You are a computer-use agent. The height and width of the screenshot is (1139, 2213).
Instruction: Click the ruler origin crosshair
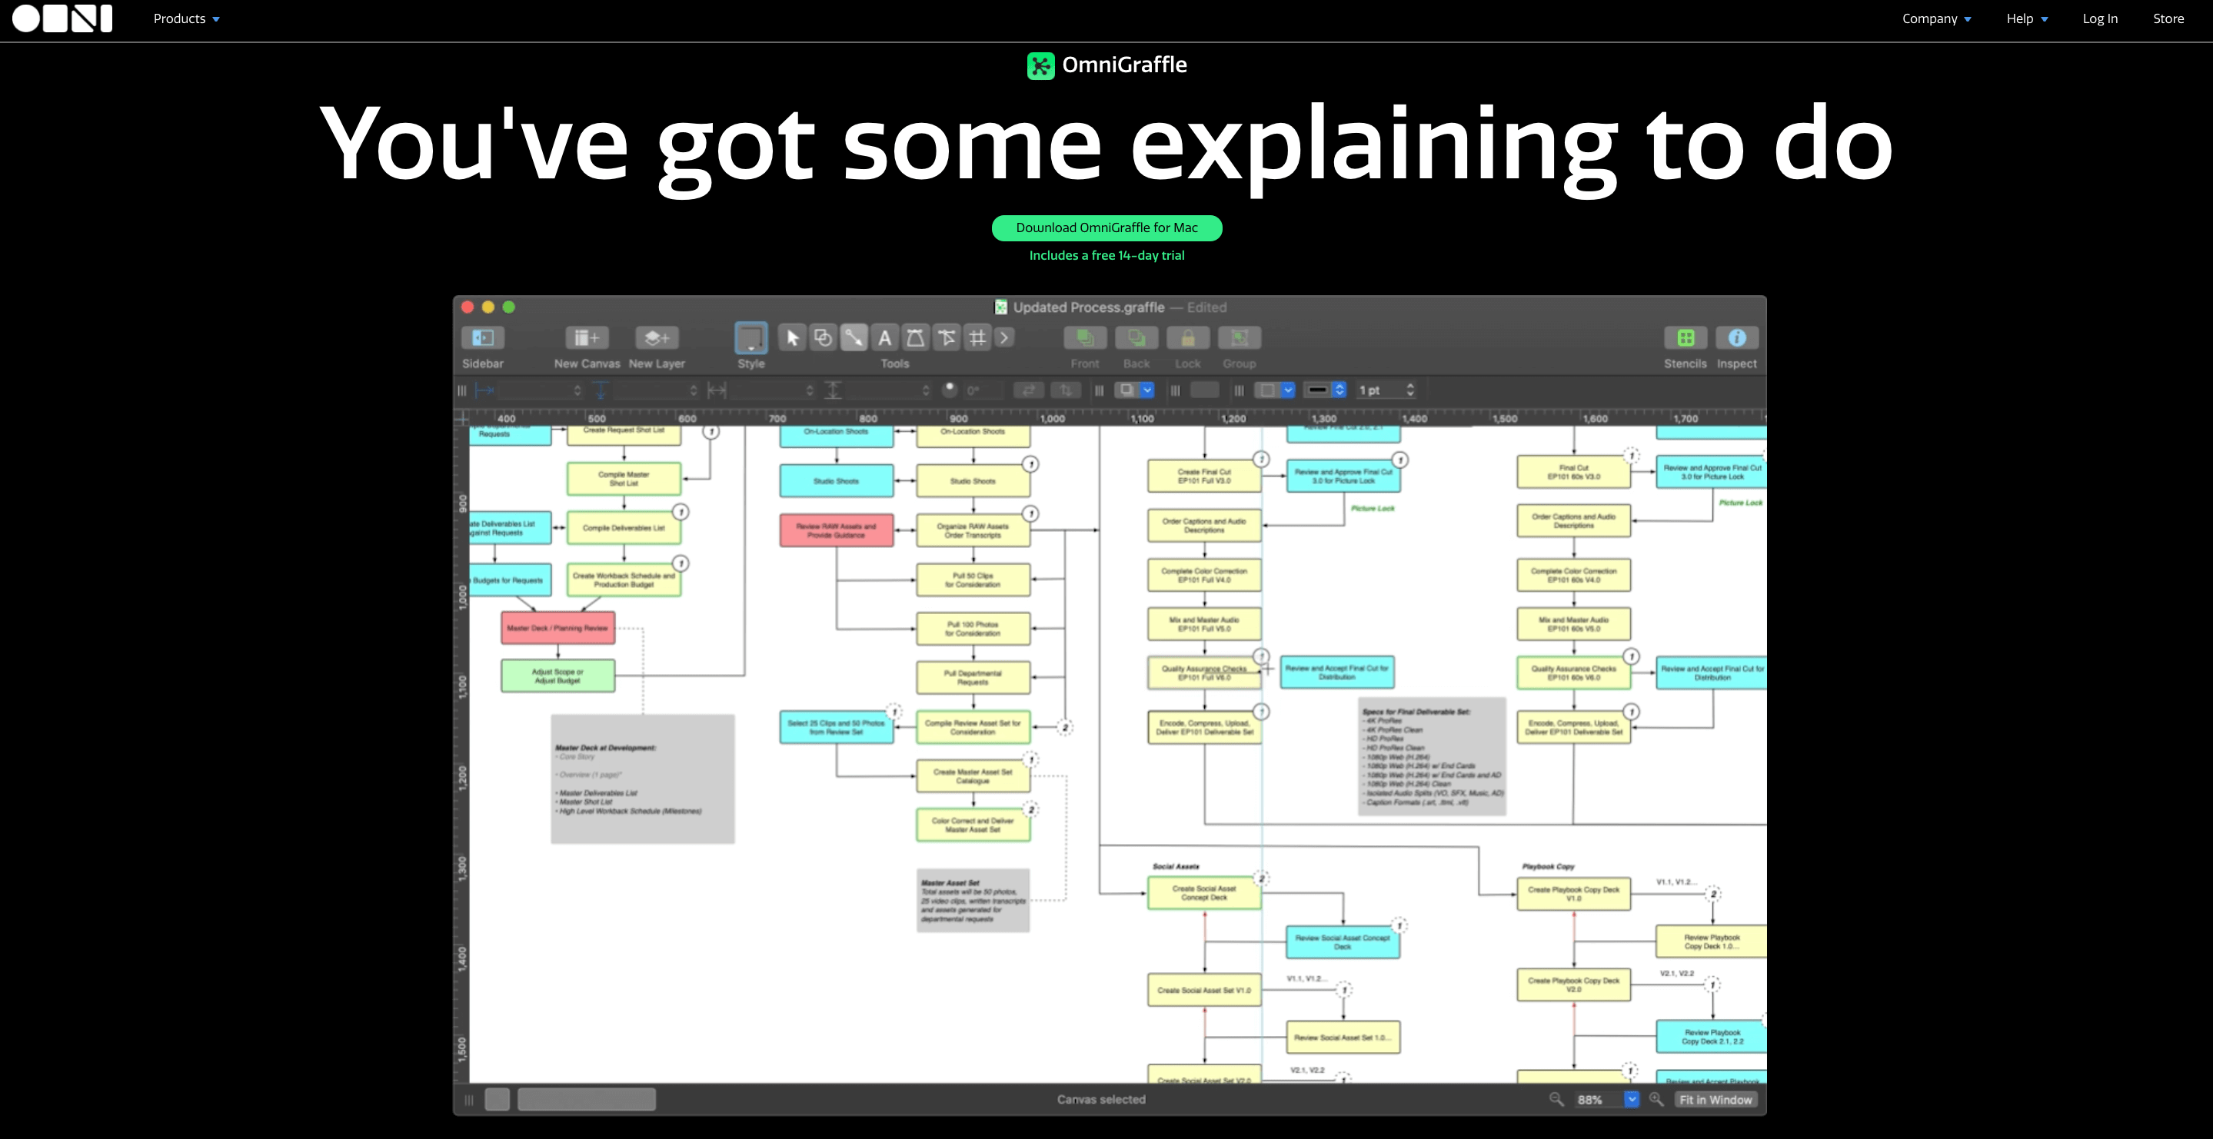tap(462, 418)
